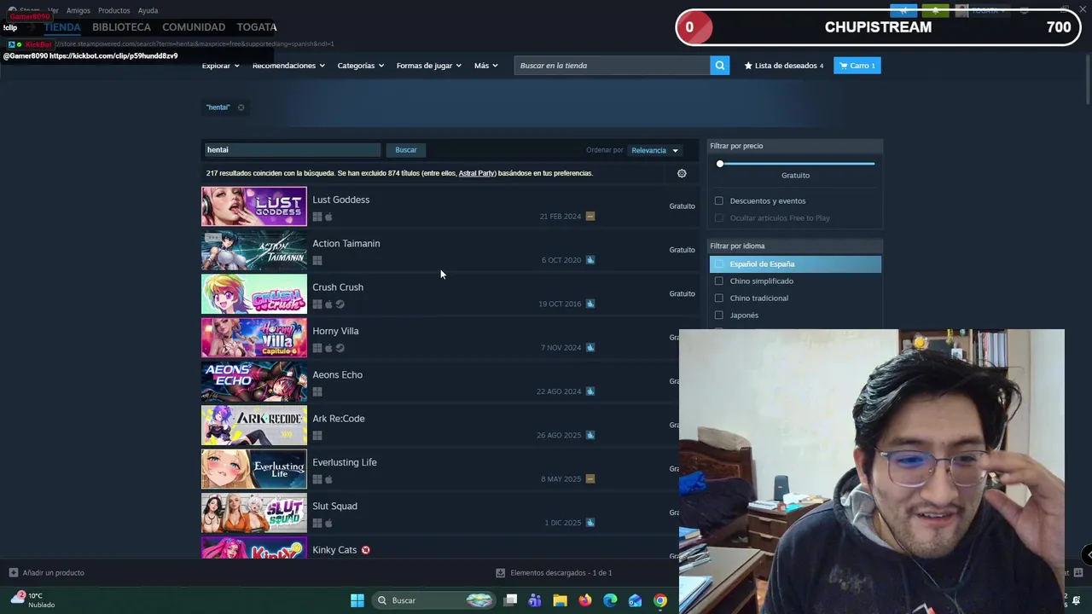Viewport: 1092px width, 614px height.
Task: Open Lista de deseados wishlist
Action: pyautogui.click(x=784, y=66)
